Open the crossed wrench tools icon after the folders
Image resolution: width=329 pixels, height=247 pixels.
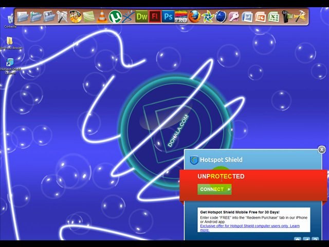62,16
